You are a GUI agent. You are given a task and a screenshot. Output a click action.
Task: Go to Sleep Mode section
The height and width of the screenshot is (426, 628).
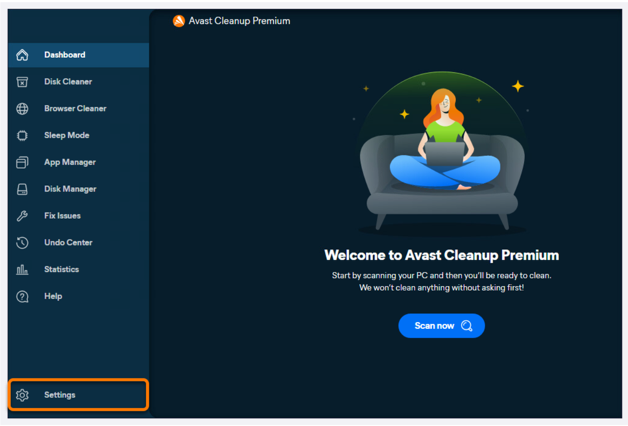(x=79, y=136)
